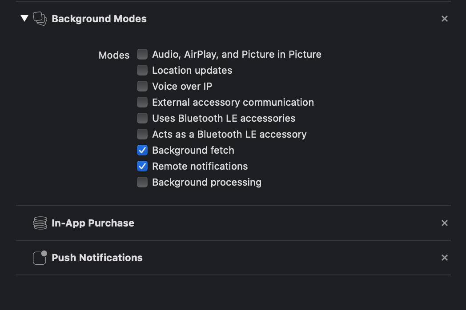The image size is (466, 310).
Task: Enable Location updates background mode
Action: click(x=142, y=70)
